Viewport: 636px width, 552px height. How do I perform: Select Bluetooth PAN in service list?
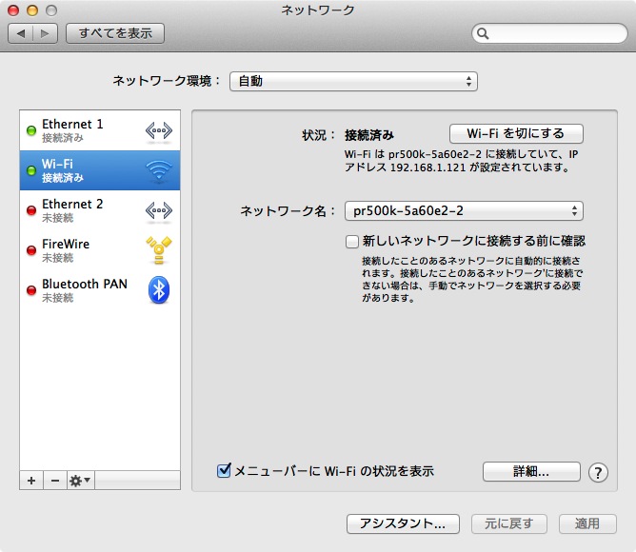86,290
